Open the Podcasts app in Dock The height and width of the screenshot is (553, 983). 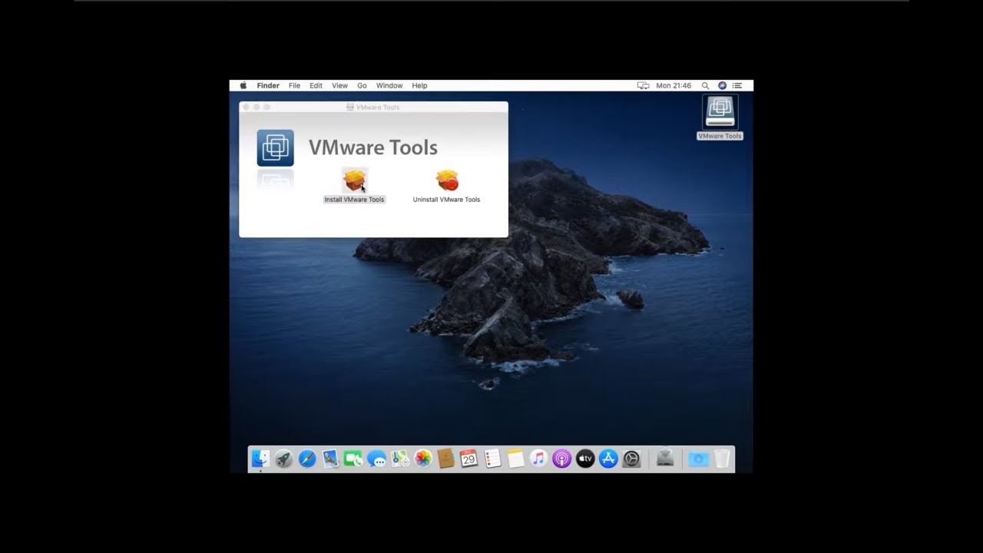(562, 459)
